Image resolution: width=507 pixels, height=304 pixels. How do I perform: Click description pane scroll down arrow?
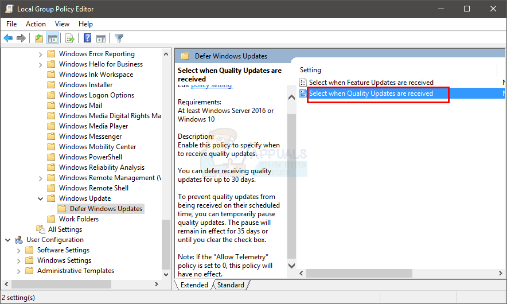click(x=291, y=266)
